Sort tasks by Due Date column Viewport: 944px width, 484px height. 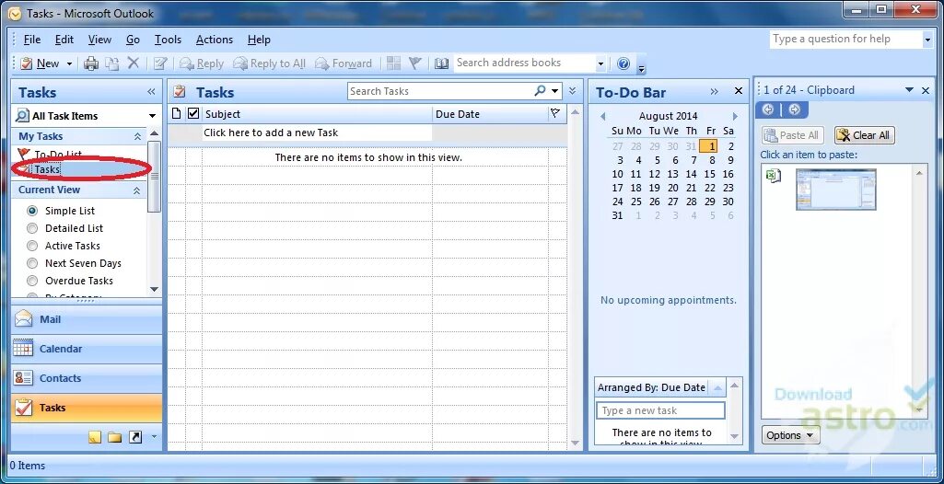pyautogui.click(x=490, y=113)
